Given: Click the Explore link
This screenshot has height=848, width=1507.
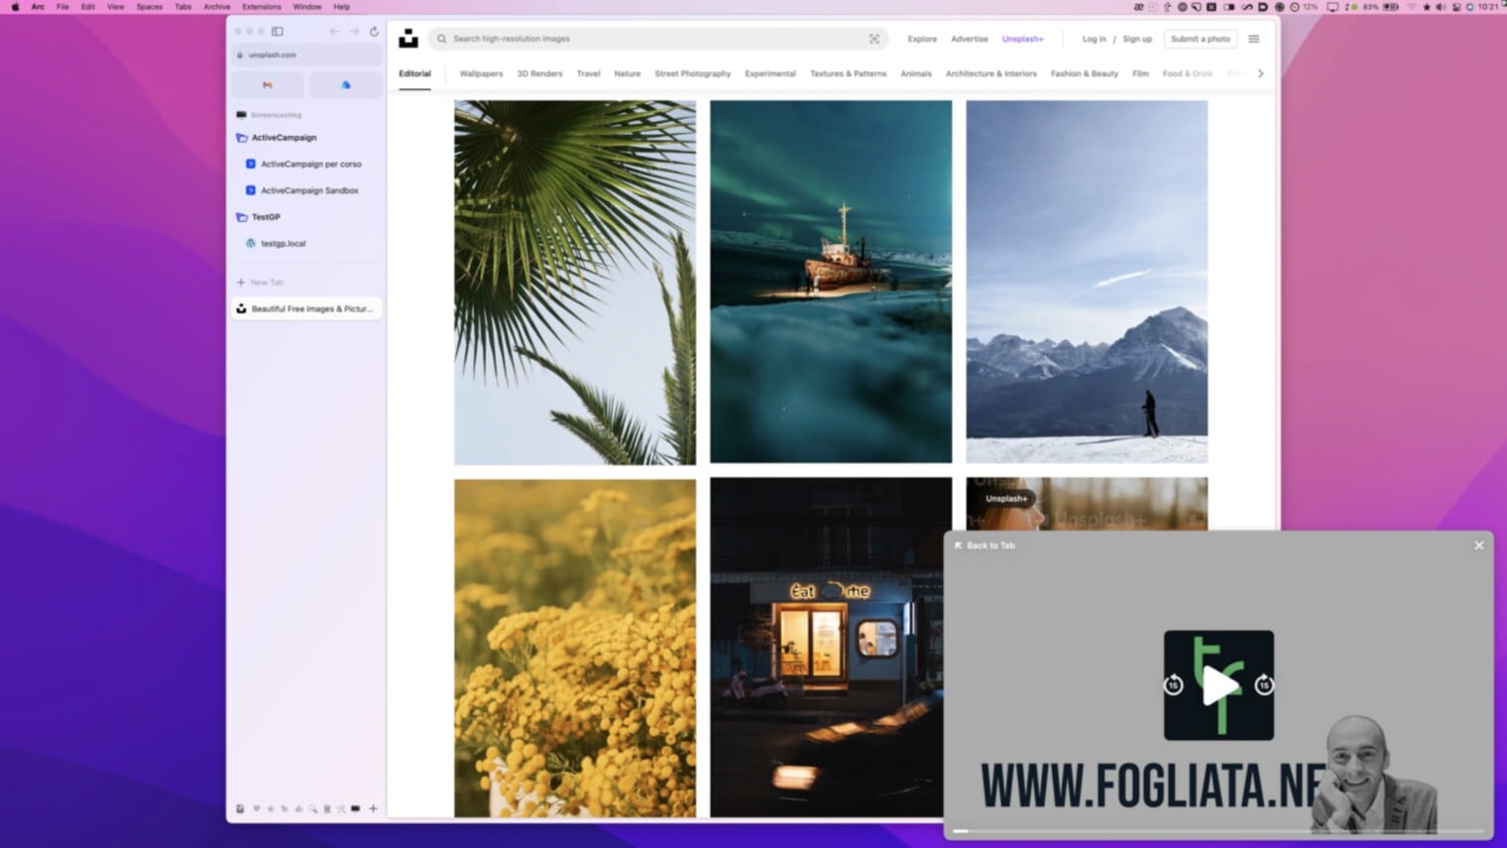Looking at the screenshot, I should pyautogui.click(x=922, y=39).
